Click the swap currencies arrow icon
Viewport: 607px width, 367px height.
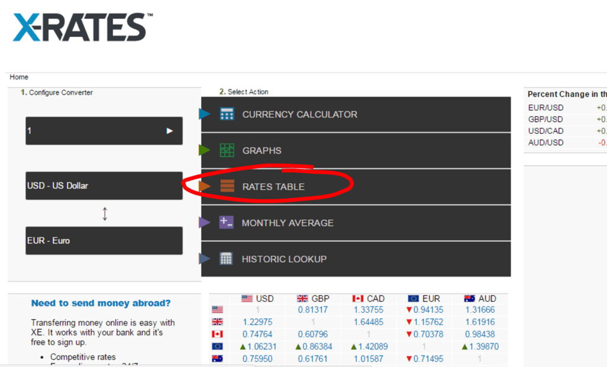click(x=105, y=213)
